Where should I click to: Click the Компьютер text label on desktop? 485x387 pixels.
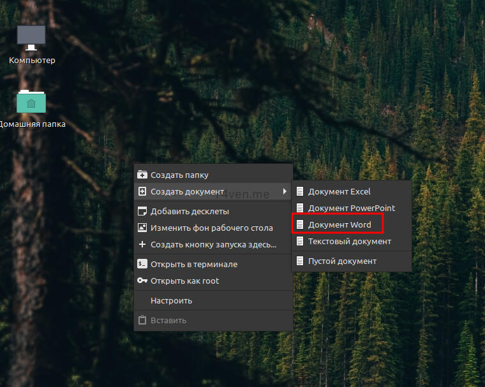click(32, 61)
